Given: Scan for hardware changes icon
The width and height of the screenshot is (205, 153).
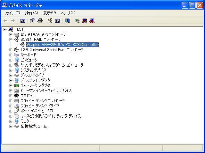Looking at the screenshot, I should point(67,21).
